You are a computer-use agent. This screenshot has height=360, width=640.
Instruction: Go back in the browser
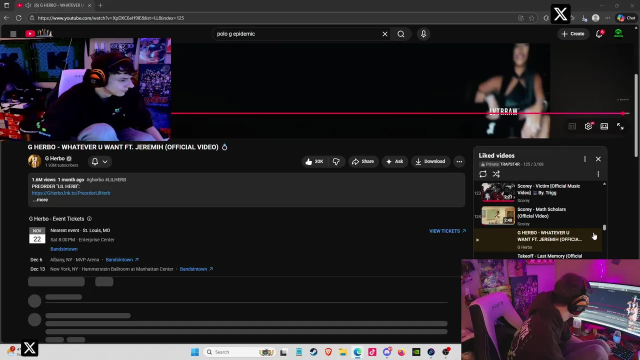[6, 18]
